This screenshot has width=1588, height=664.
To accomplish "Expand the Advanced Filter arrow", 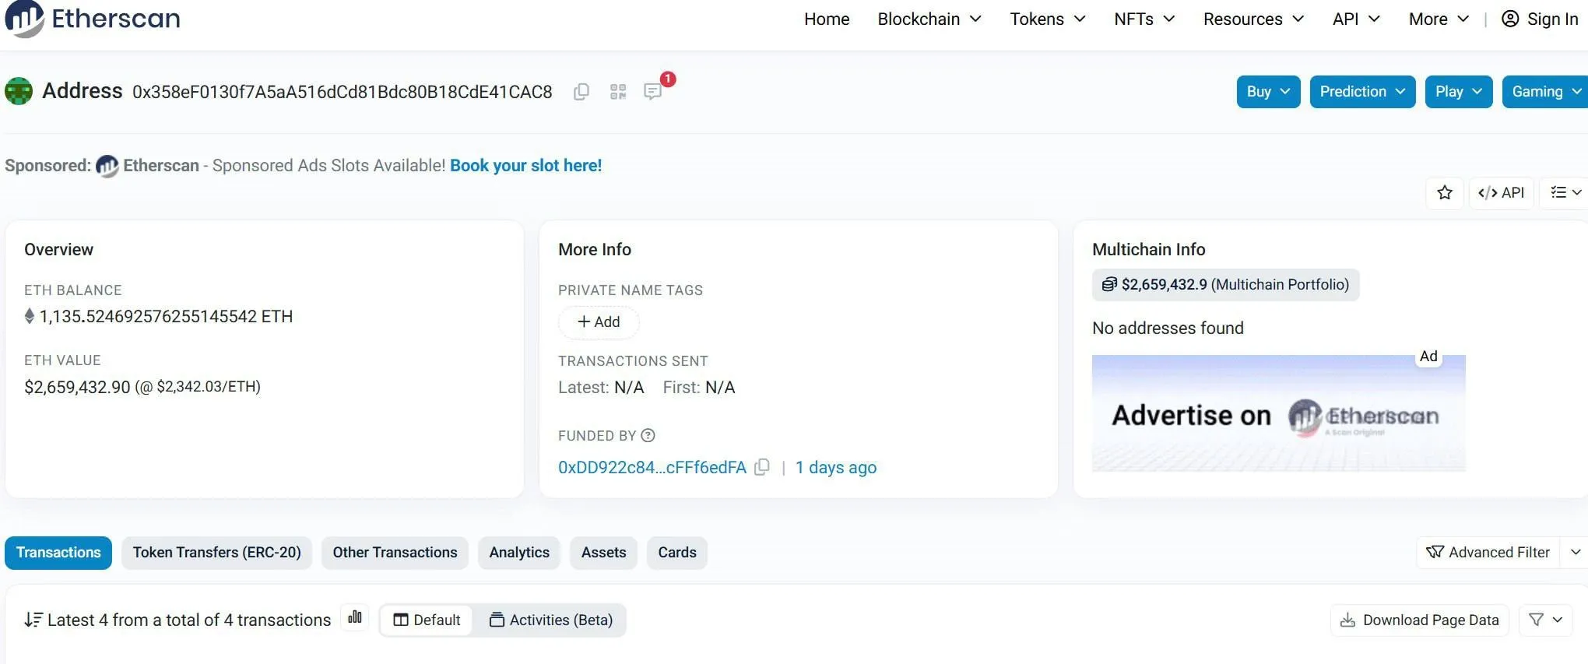I will (1575, 553).
